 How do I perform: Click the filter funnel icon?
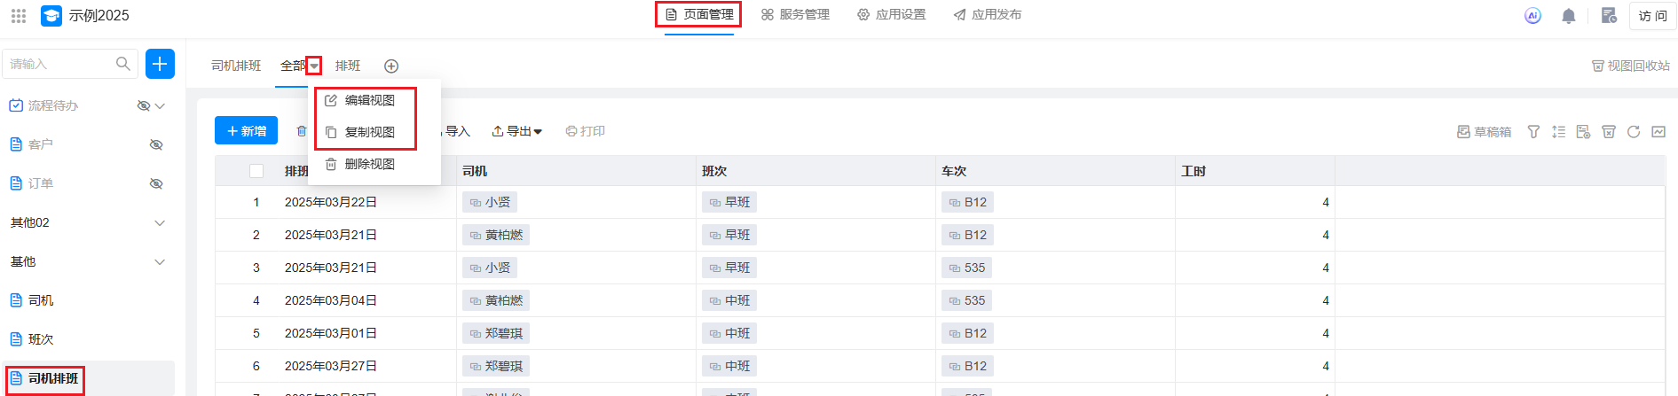[x=1533, y=132]
